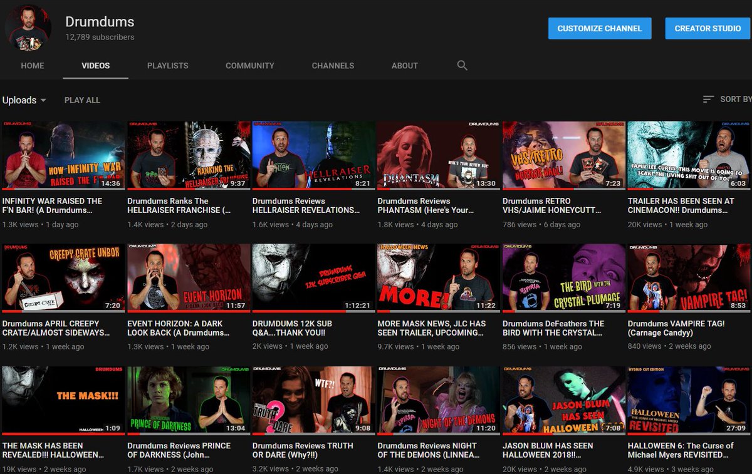Play the Vampire Tag thumbnail
This screenshot has width=752, height=474.
pyautogui.click(x=689, y=278)
